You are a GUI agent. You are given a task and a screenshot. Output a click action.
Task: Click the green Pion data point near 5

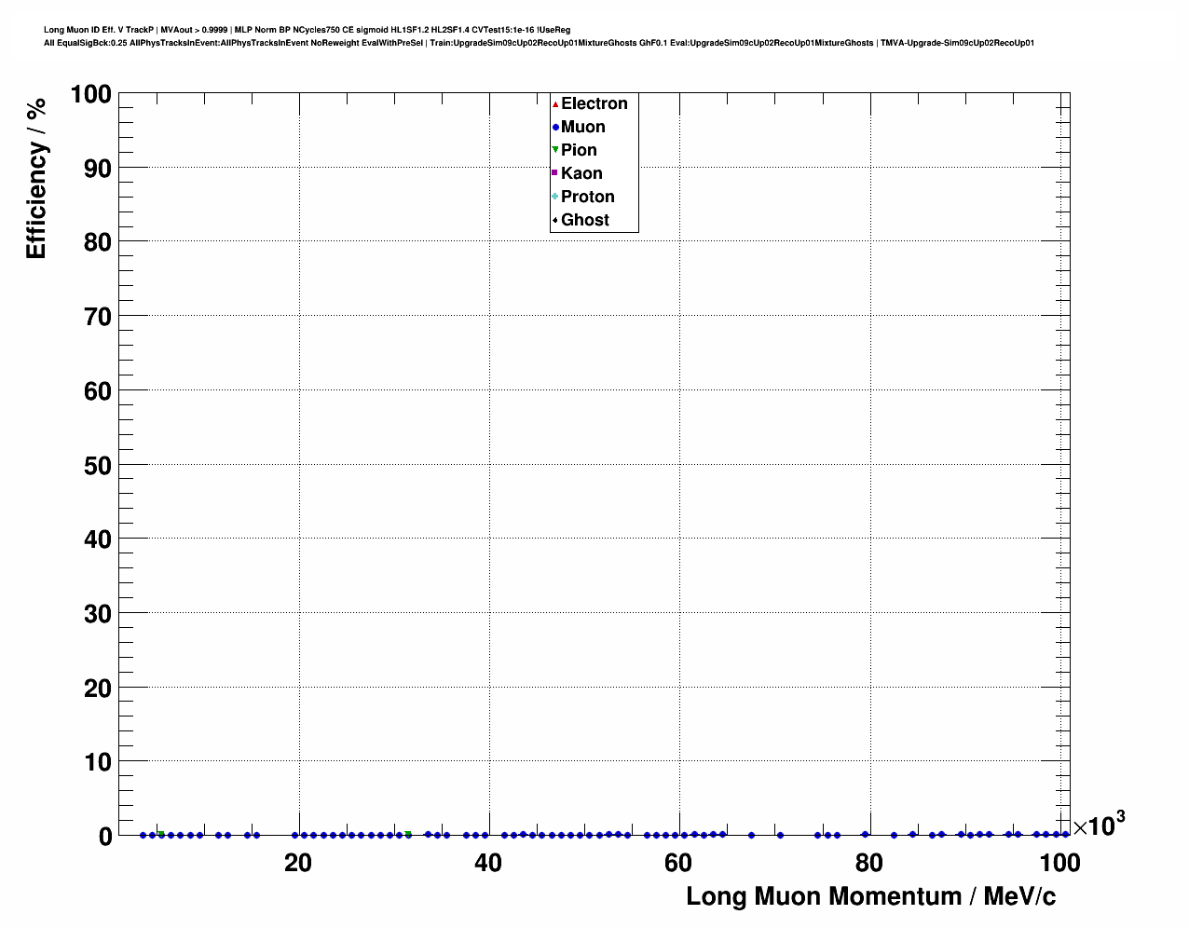point(161,834)
